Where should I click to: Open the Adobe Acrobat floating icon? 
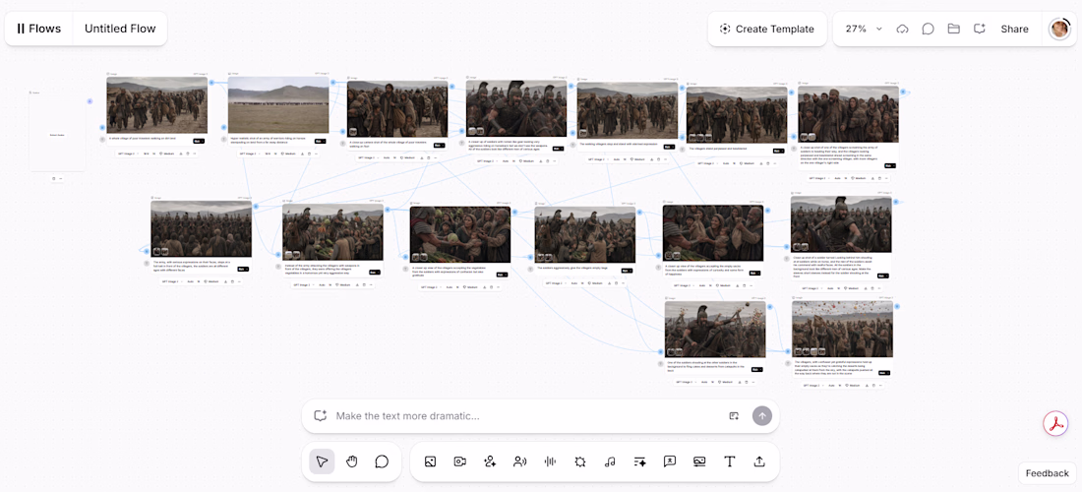click(1055, 424)
